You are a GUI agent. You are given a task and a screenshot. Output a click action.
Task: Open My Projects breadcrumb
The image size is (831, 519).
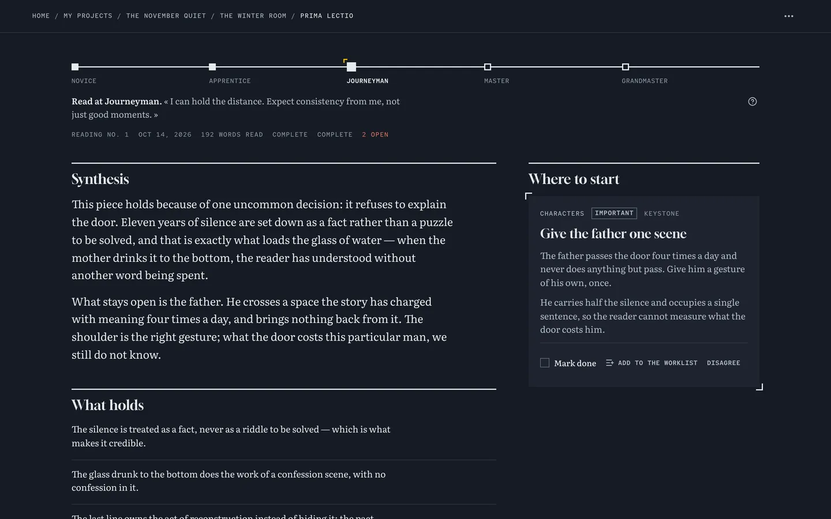(x=88, y=16)
